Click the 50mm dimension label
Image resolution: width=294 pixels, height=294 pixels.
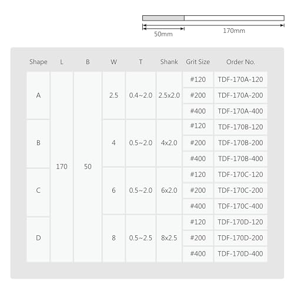(x=163, y=34)
